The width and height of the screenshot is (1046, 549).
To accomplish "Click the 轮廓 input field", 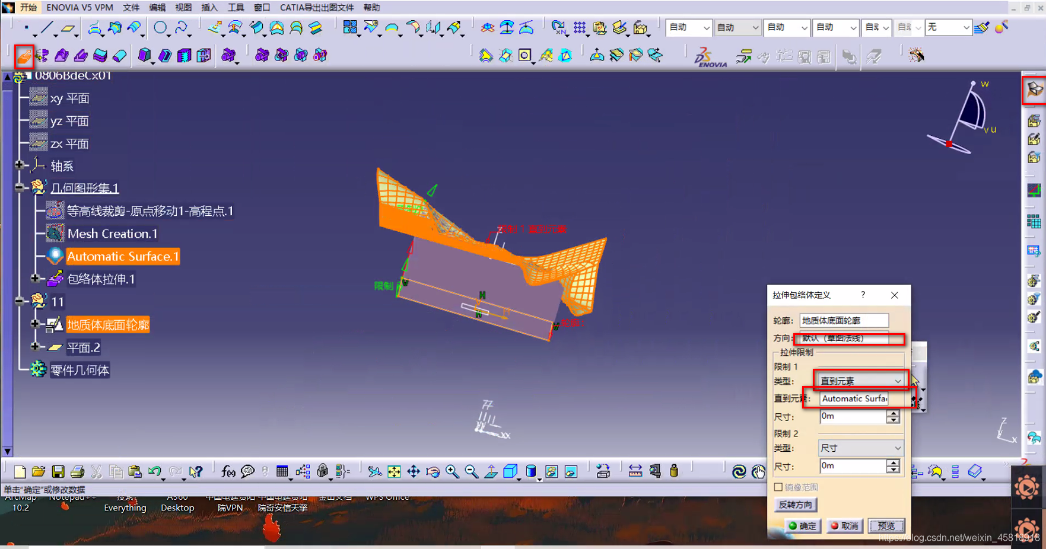I will coord(843,321).
